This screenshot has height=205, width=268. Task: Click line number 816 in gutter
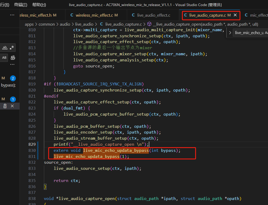(32, 66)
